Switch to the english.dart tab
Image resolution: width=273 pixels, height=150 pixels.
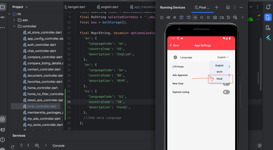108,7
